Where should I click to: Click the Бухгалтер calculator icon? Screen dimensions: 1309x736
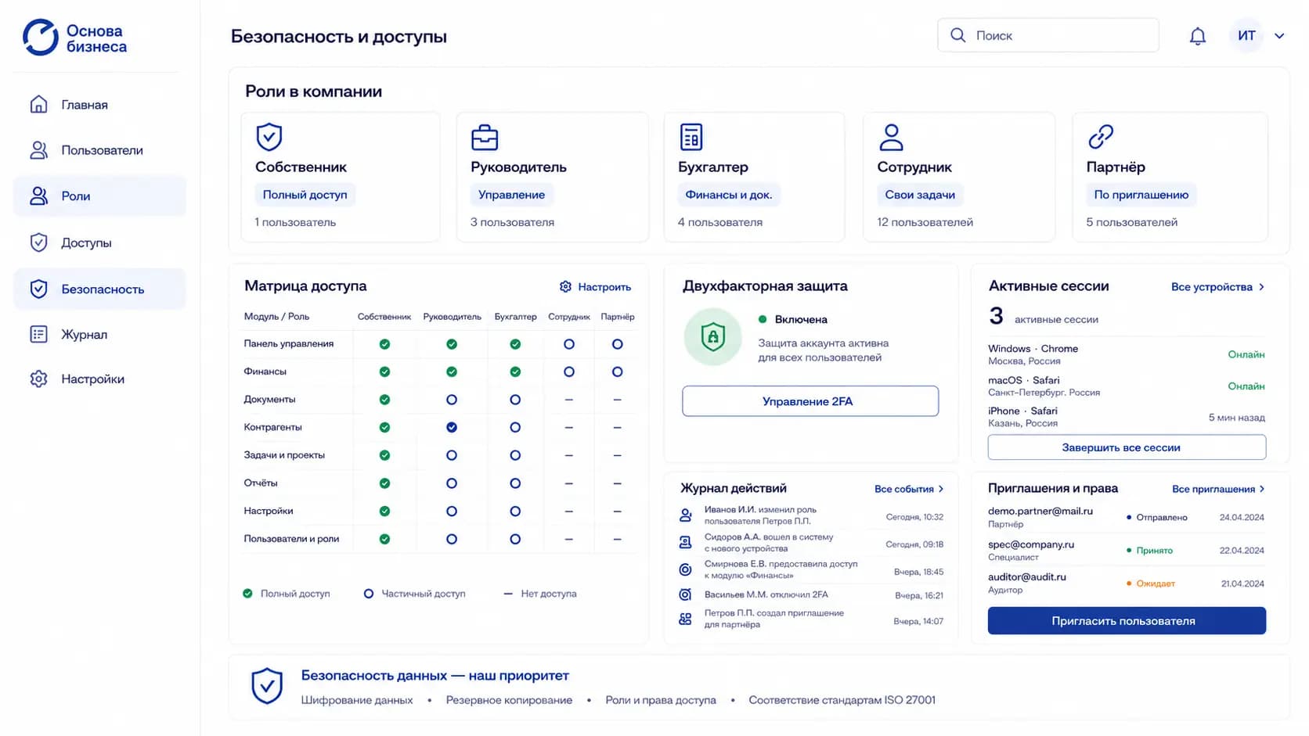click(691, 137)
